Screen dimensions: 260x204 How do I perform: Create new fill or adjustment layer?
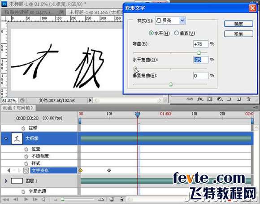[x=220, y=99]
